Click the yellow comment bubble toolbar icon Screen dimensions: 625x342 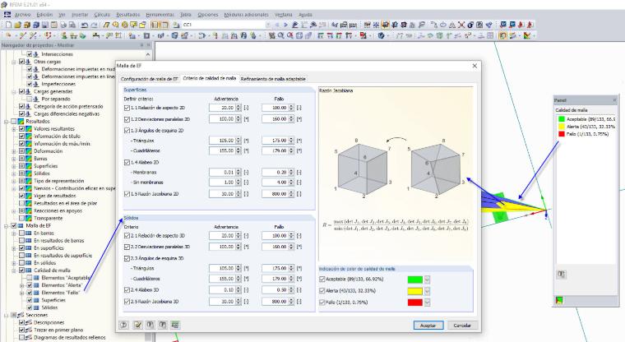pos(133,25)
